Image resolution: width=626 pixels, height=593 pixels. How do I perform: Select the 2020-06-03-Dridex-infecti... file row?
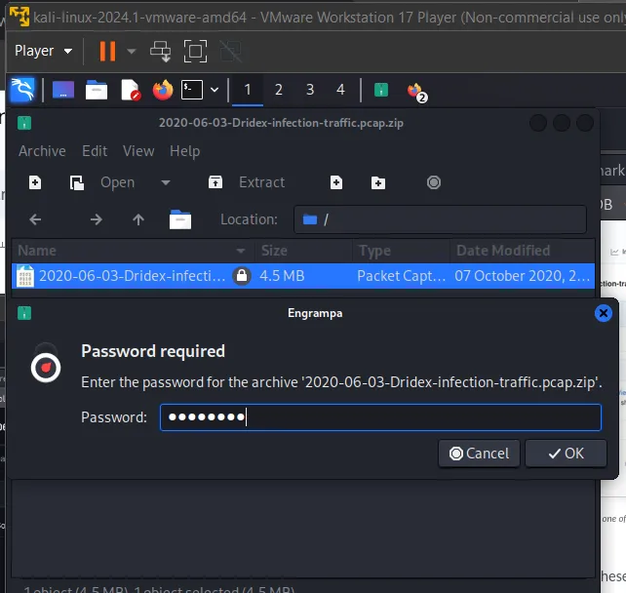tap(303, 276)
